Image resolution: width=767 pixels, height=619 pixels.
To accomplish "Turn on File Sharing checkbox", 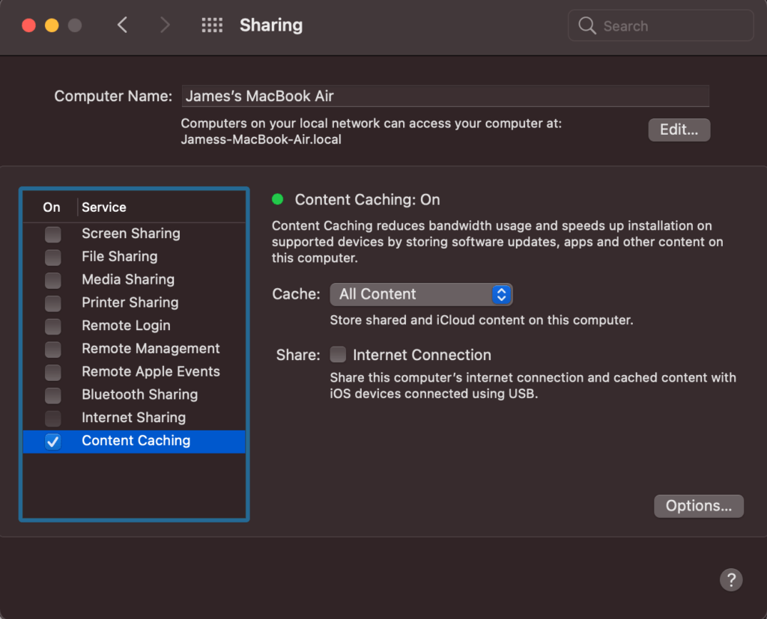I will 52,257.
